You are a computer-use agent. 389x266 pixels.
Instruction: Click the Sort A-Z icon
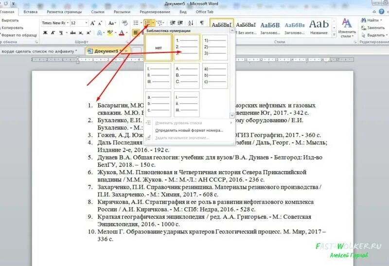(x=191, y=23)
